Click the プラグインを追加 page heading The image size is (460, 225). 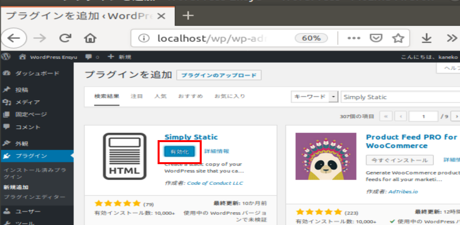[x=128, y=75]
